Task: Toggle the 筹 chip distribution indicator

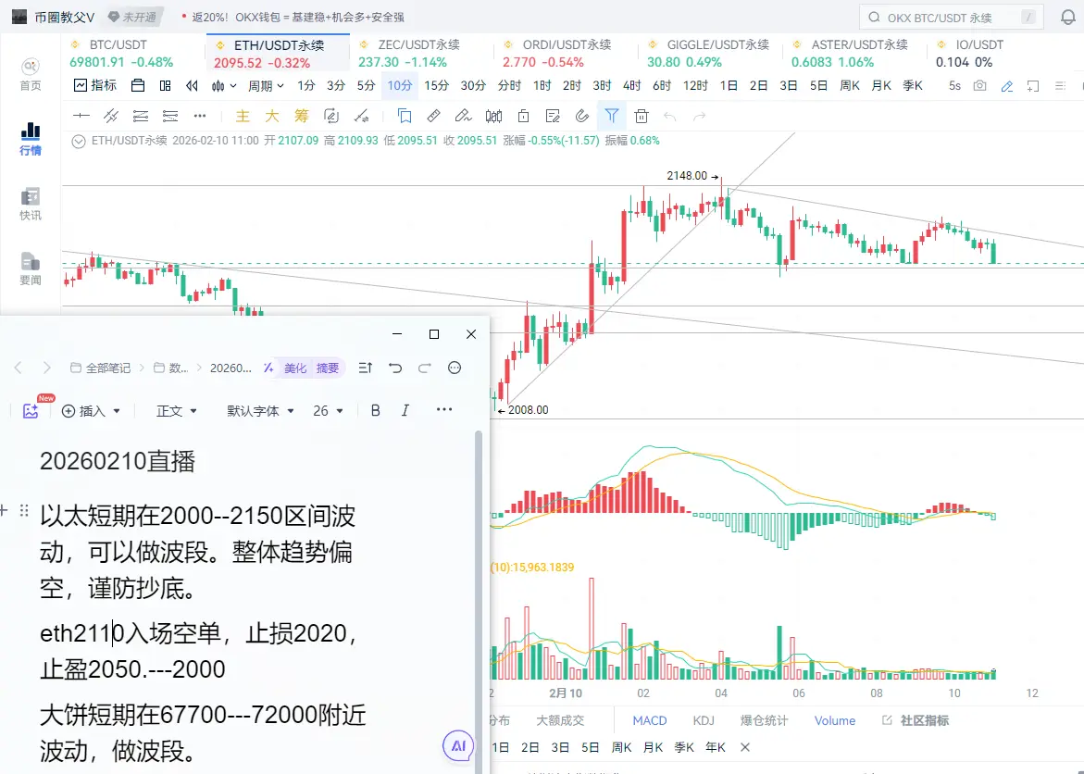Action: [x=302, y=116]
